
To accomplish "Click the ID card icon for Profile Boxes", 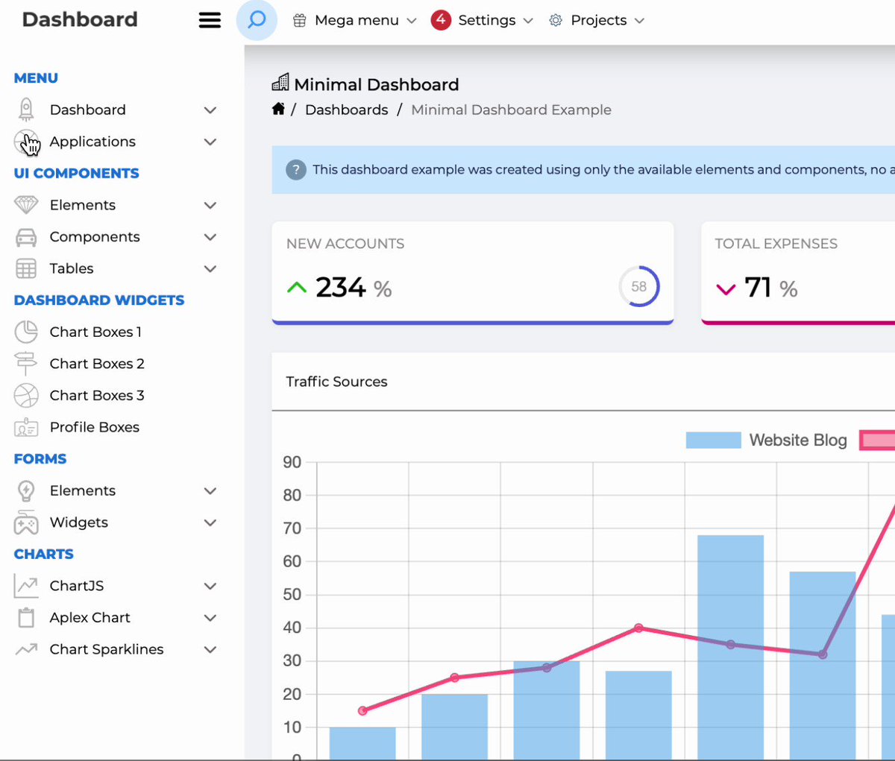I will 26,428.
